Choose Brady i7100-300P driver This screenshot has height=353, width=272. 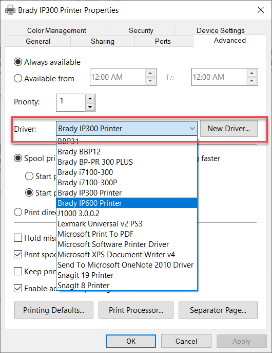pos(127,183)
